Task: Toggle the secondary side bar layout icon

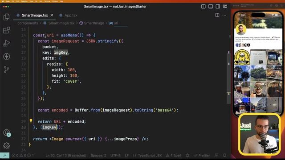Action: coord(218,7)
